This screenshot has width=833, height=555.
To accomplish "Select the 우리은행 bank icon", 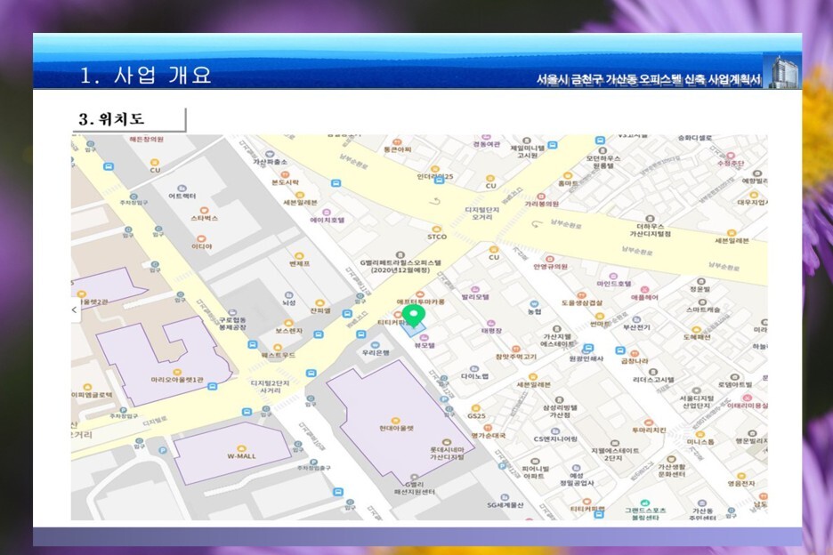I will point(376,345).
